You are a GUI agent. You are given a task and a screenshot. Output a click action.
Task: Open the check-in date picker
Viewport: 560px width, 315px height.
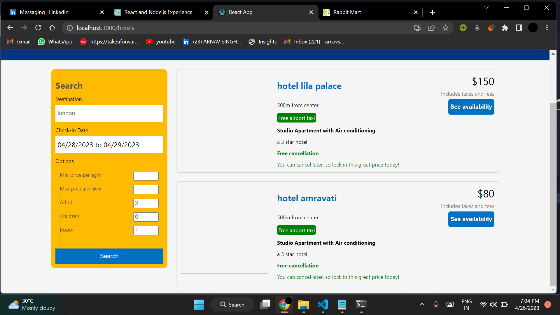pyautogui.click(x=109, y=144)
